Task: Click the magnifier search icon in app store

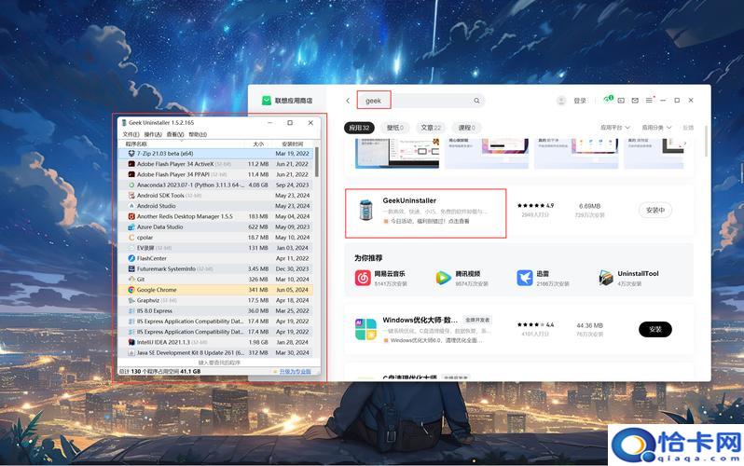Action: pyautogui.click(x=476, y=101)
